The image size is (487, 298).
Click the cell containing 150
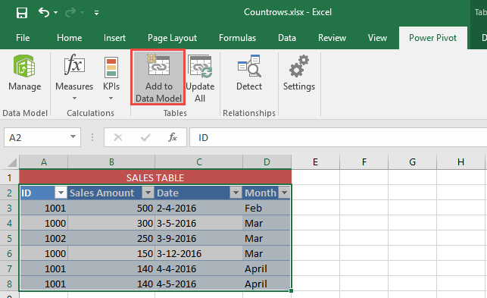[x=111, y=253]
